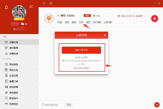Go to home with the house icon
The image size is (163, 109).
[51, 4]
